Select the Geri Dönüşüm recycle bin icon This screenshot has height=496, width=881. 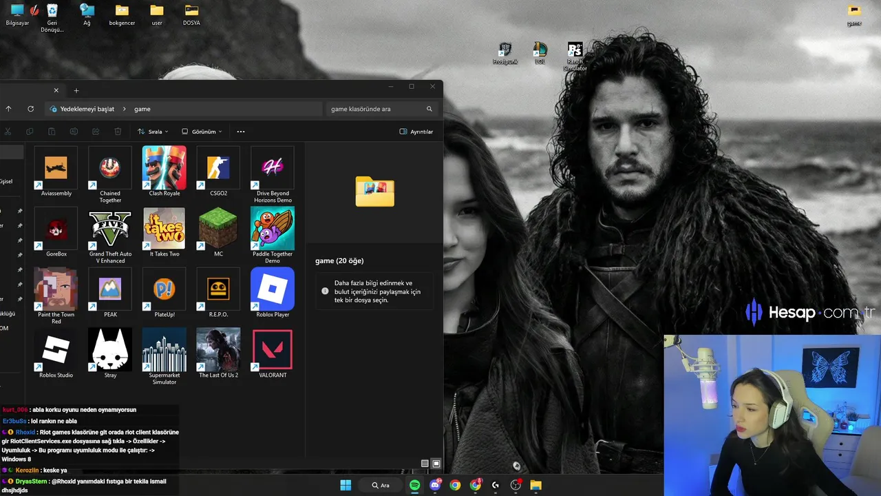pyautogui.click(x=52, y=18)
